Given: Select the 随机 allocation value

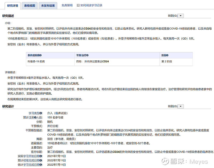Looking at the screenshot, I should click(50, 122).
